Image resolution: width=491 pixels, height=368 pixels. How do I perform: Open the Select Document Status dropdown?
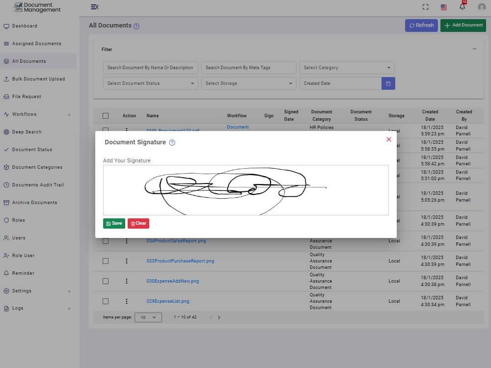151,83
